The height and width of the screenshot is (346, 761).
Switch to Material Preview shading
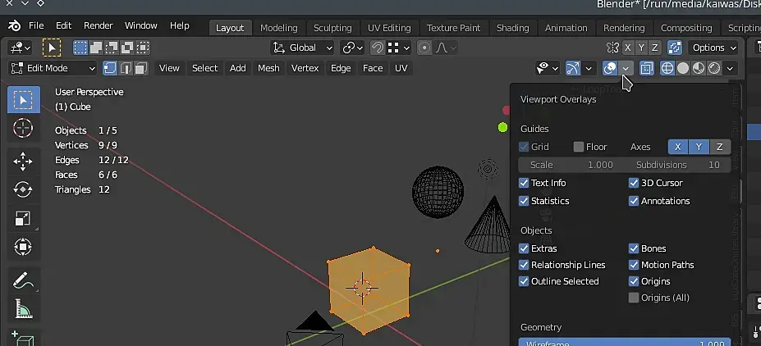(699, 68)
